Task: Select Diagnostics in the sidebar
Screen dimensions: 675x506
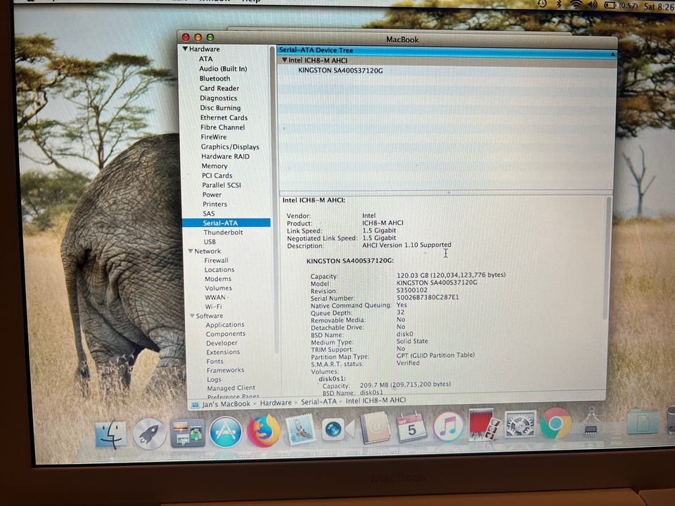Action: click(x=218, y=98)
